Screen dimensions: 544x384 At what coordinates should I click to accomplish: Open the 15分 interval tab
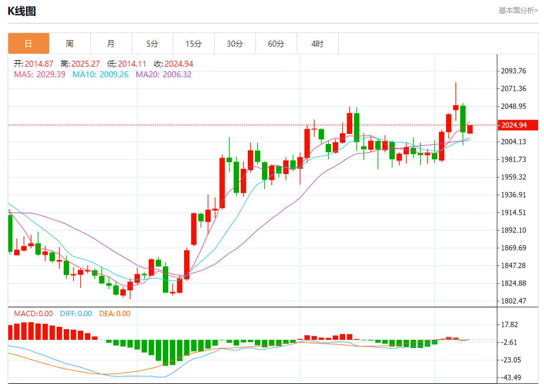(x=194, y=44)
